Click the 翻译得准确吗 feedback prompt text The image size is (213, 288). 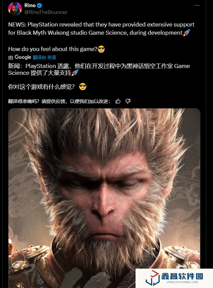59,102
